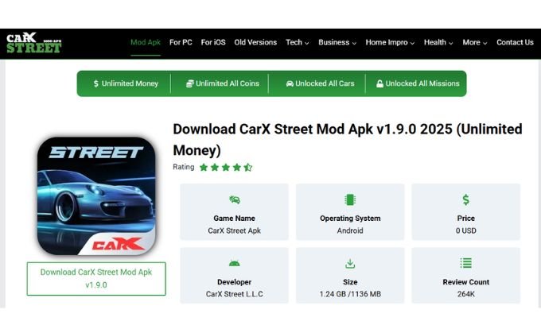Click the gamepad icon above Game Name

click(234, 200)
